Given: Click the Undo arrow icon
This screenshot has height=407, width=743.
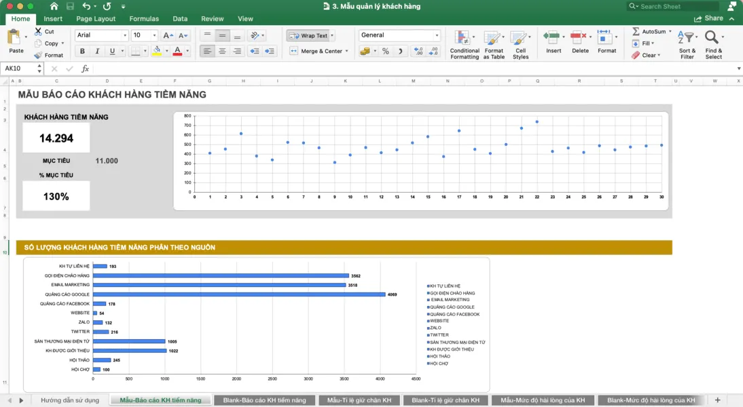Looking at the screenshot, I should (x=86, y=7).
